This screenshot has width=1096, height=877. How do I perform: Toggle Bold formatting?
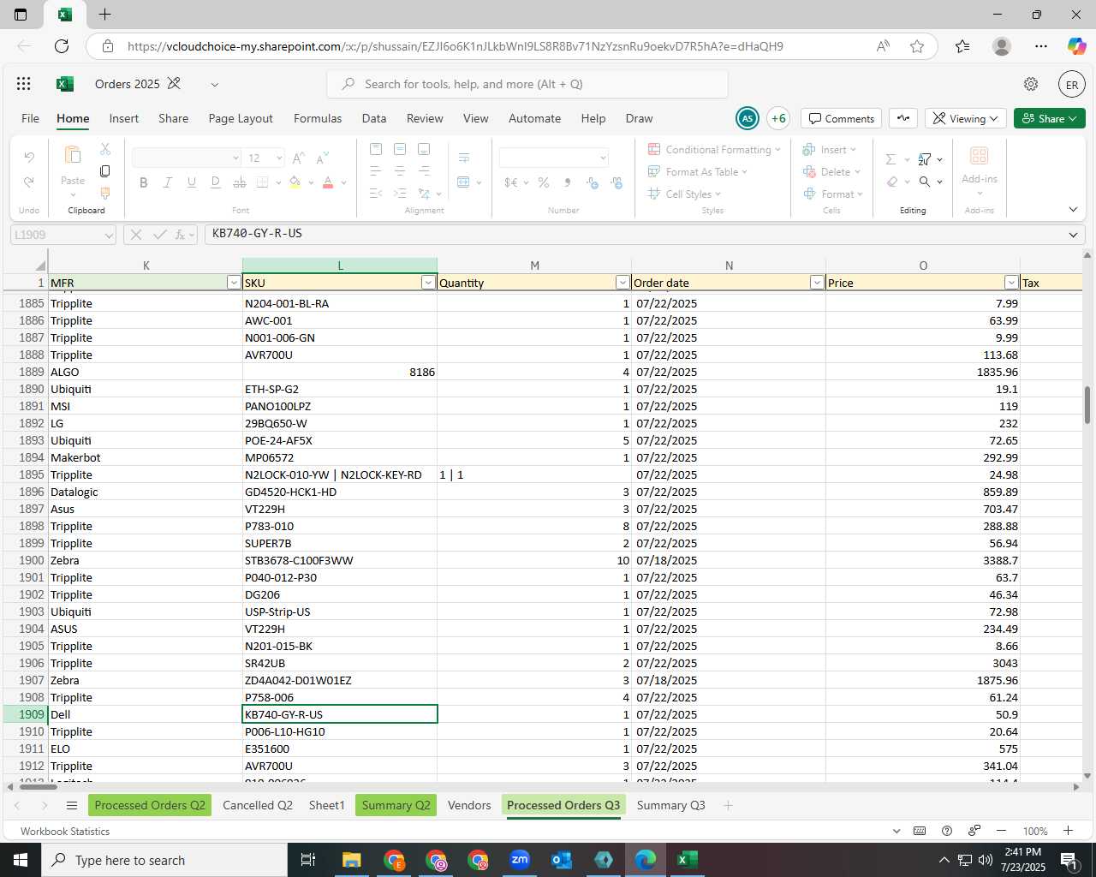tap(144, 182)
